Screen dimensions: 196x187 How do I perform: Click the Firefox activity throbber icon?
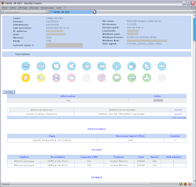(x=193, y=8)
